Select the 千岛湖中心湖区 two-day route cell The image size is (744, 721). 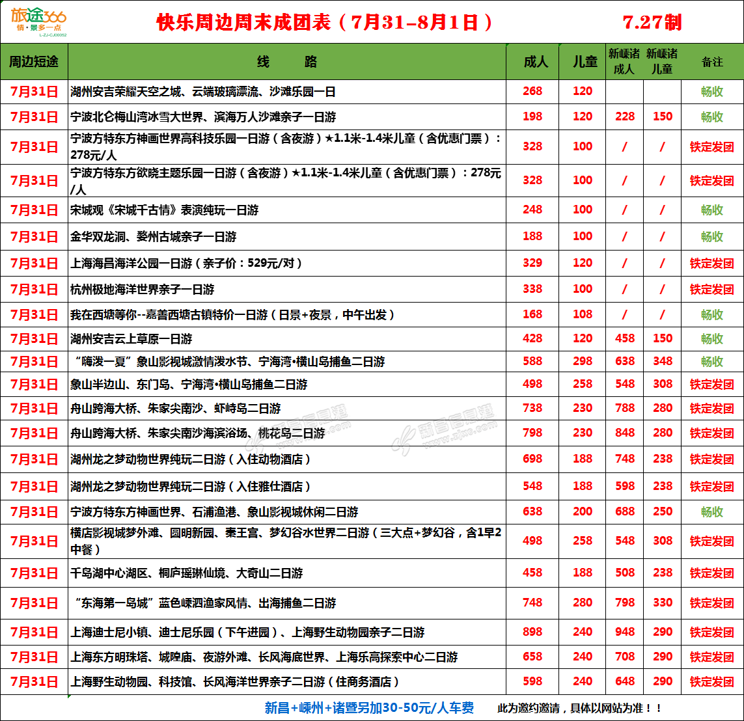[187, 573]
